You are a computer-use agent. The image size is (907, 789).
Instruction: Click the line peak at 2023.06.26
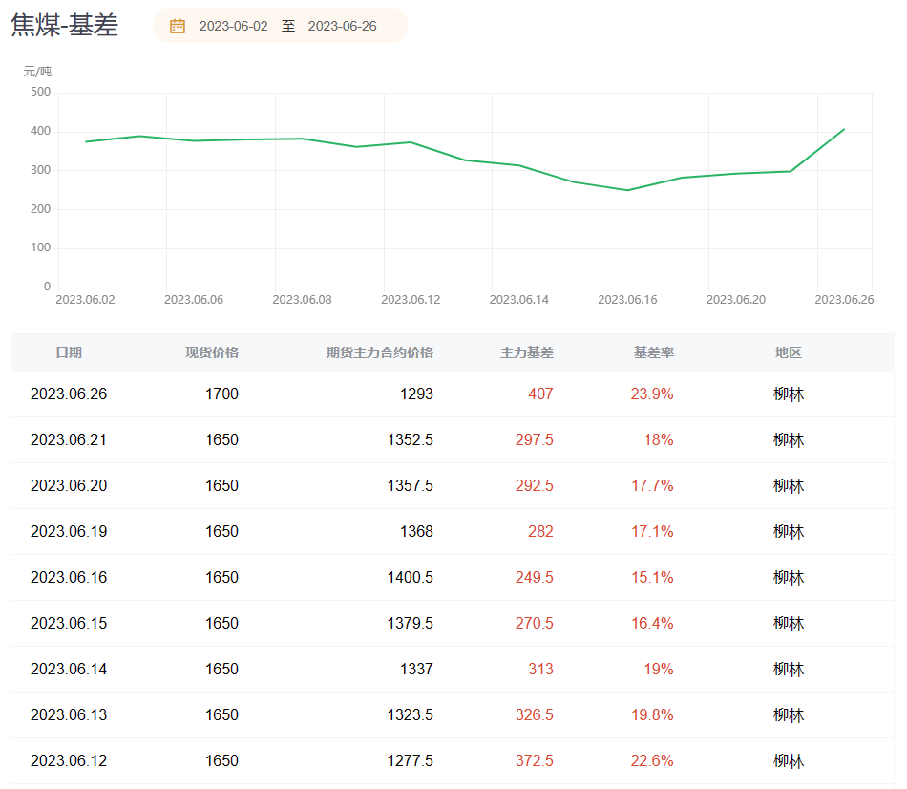pos(844,129)
